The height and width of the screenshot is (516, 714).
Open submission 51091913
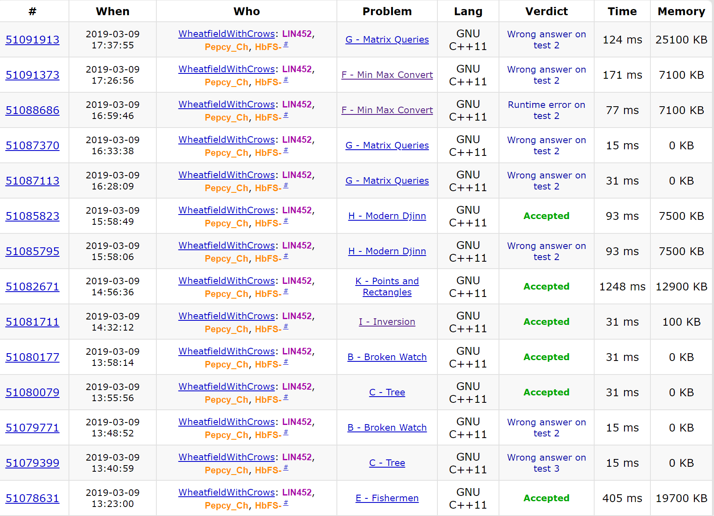tap(32, 40)
